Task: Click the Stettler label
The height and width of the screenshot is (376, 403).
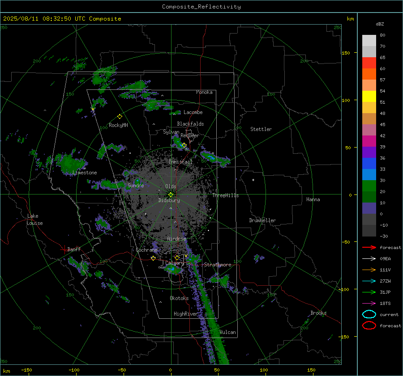Action: click(261, 129)
